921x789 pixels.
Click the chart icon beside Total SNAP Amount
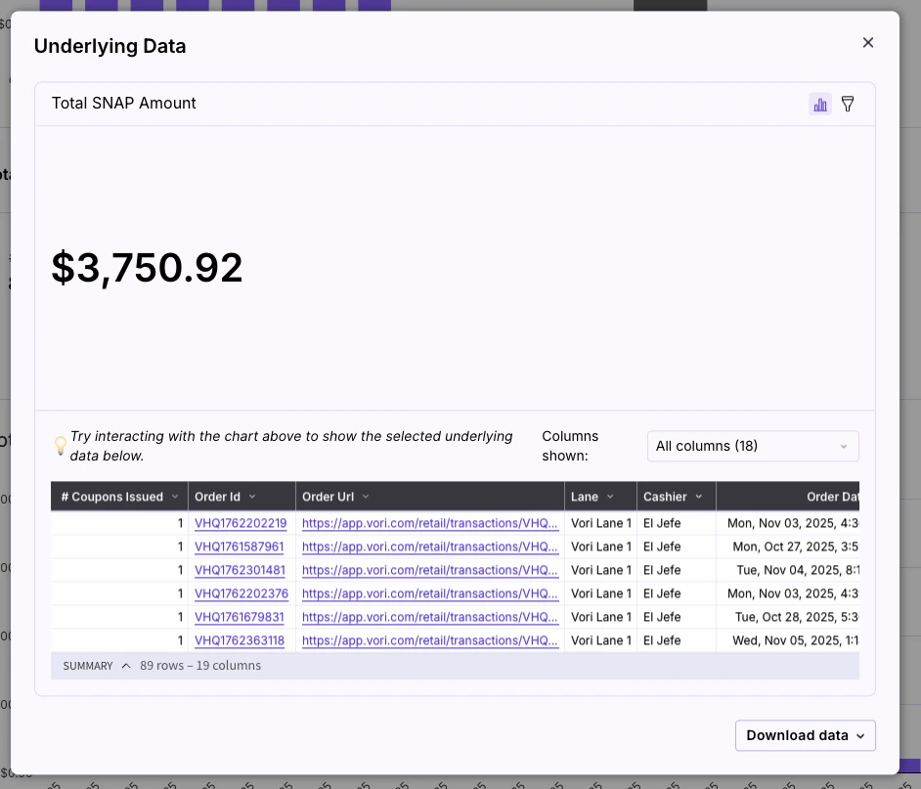pos(819,104)
